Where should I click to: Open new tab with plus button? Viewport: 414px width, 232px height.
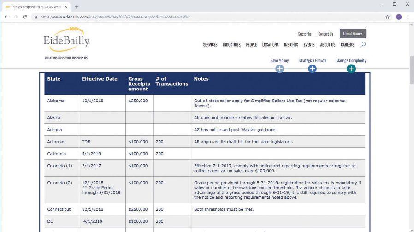click(x=77, y=7)
